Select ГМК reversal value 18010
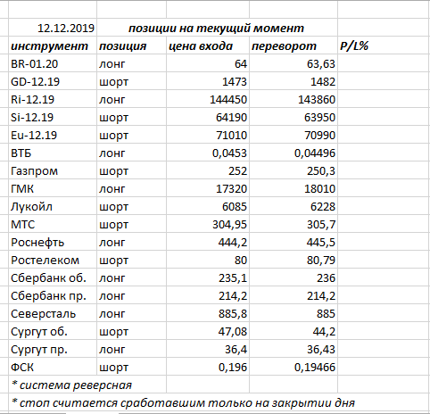 pos(294,188)
